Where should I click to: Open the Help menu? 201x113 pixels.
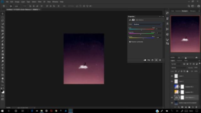[62, 2]
